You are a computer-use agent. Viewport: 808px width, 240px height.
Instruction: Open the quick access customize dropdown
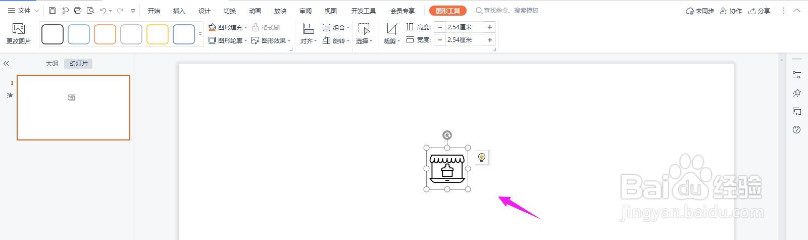coord(133,11)
